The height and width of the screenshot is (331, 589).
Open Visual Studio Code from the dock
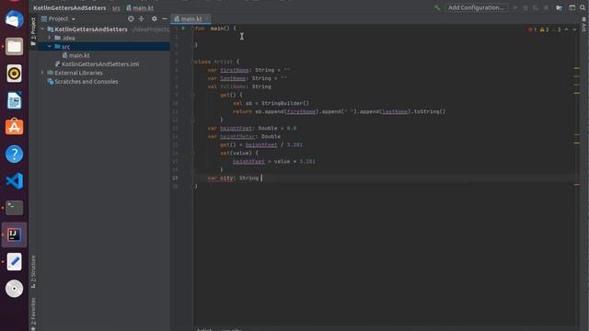(15, 181)
